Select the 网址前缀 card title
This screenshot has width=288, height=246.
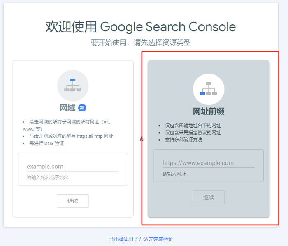(x=209, y=111)
